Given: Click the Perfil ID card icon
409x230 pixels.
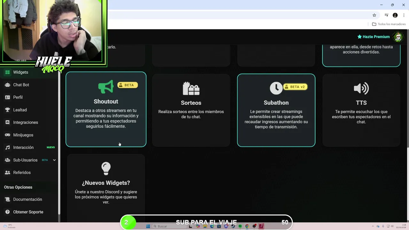Looking at the screenshot, I should coord(7,97).
